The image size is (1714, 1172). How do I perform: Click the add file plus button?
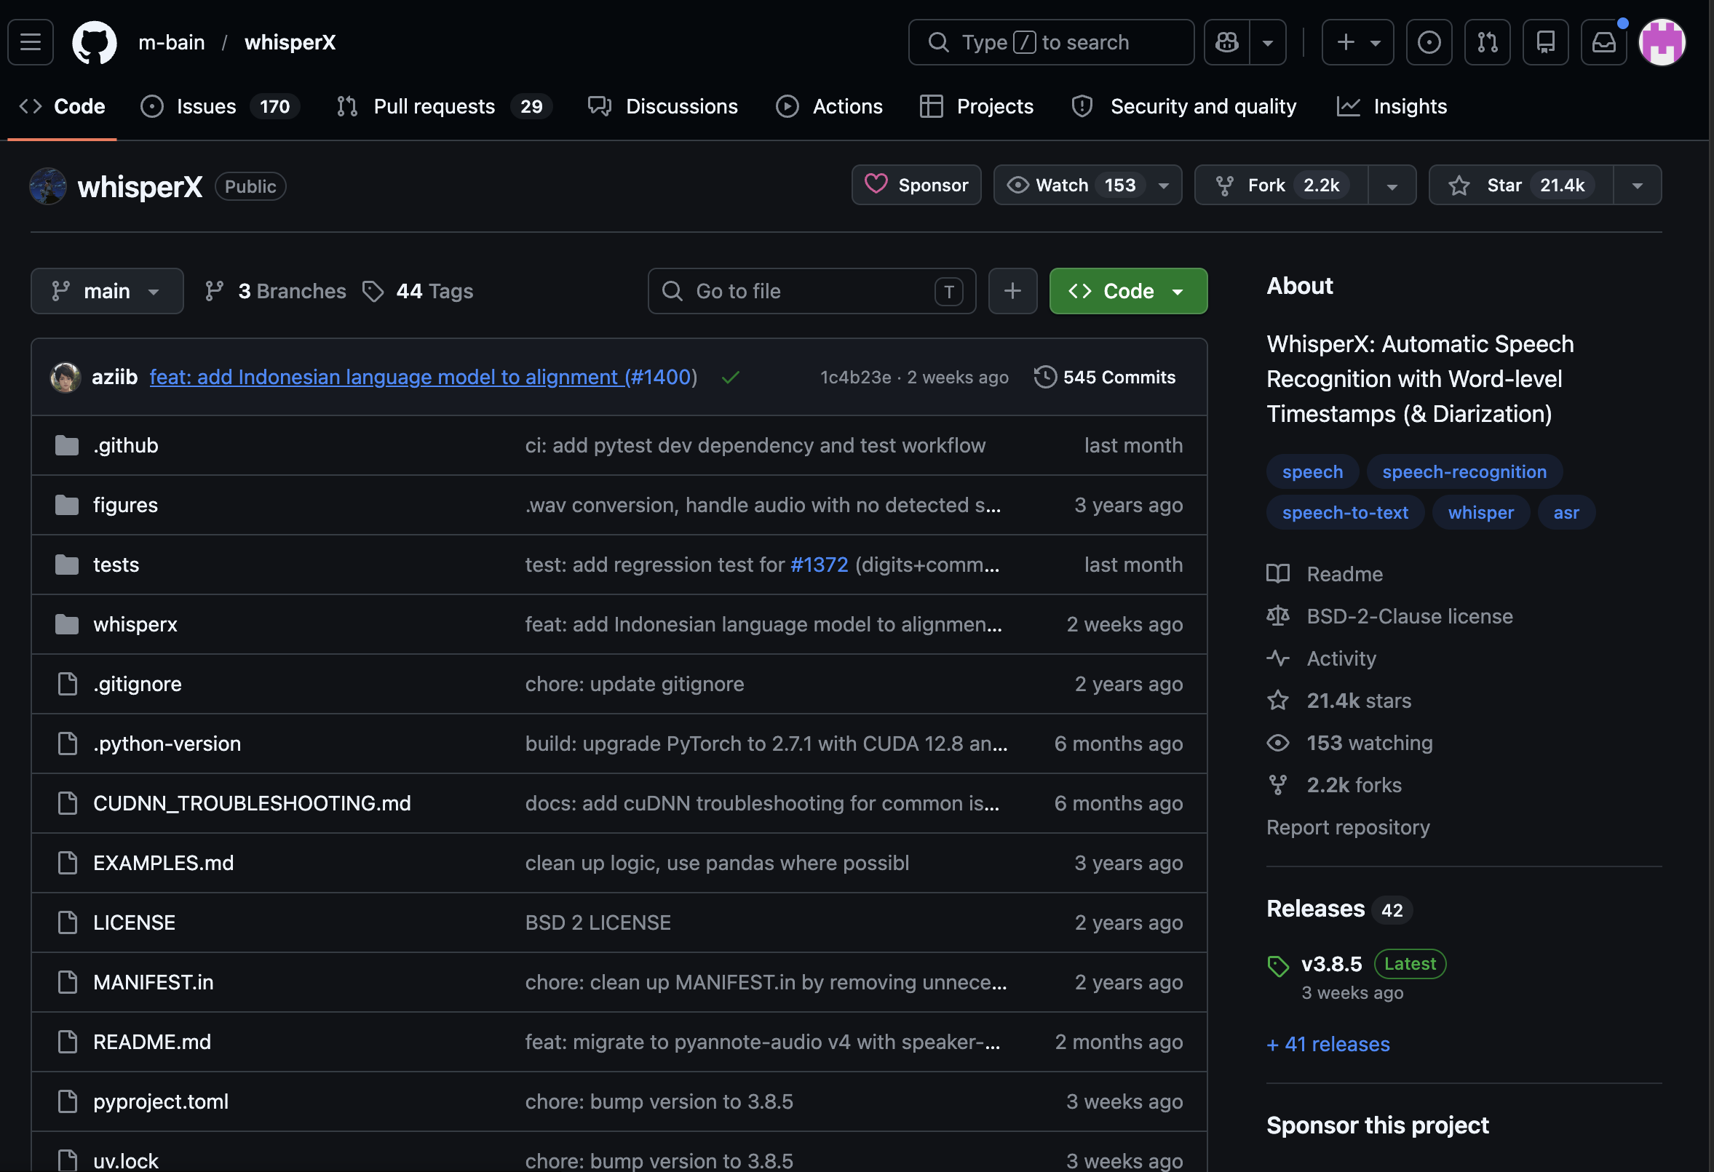click(1012, 291)
